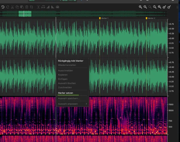Click the copy icon in toolbar

(17, 7)
